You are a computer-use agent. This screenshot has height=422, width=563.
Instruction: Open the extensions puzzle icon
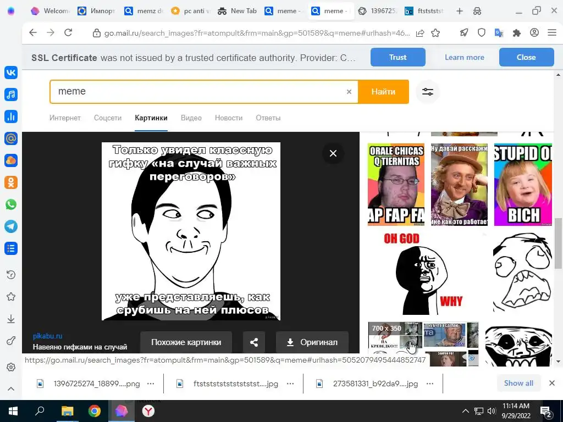point(517,33)
